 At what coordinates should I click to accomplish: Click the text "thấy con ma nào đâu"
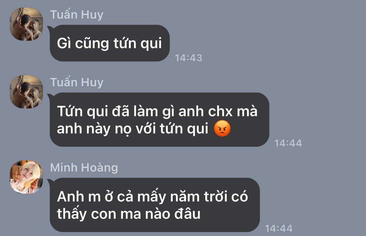(129, 214)
